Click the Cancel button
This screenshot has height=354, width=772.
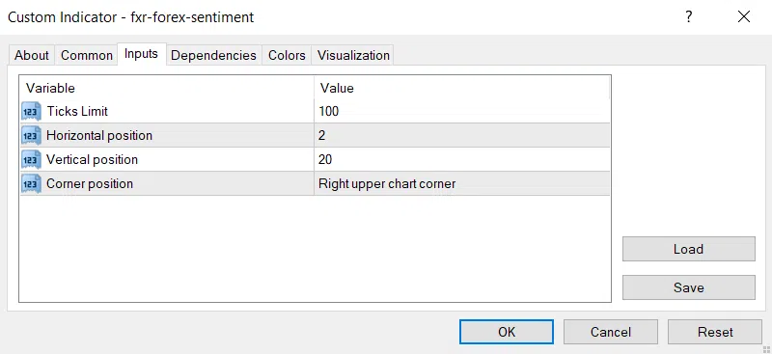611,332
